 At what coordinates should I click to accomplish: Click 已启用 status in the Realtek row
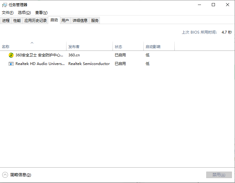tap(120, 64)
